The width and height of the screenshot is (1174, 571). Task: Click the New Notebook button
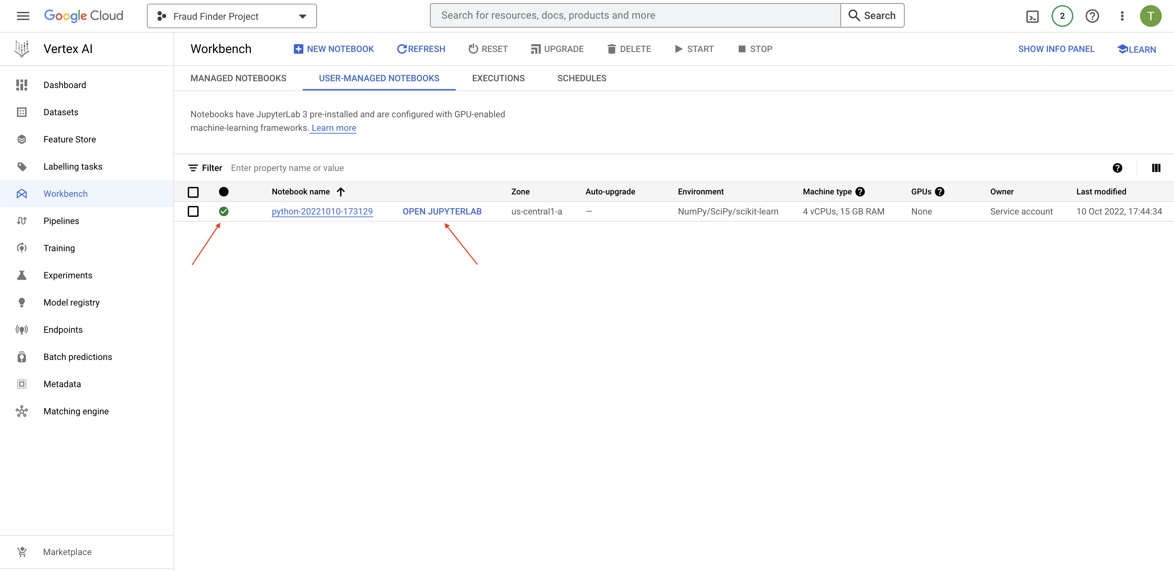point(334,49)
